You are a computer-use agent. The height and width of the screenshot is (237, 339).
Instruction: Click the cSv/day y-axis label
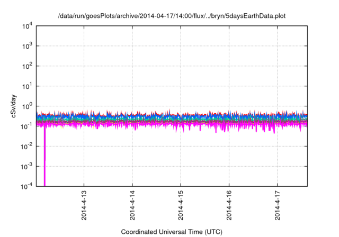pos(14,106)
